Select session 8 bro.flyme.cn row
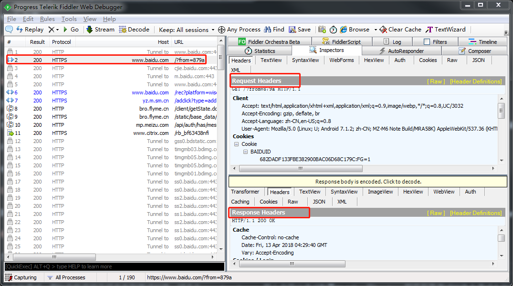This screenshot has height=286, width=513. 111,109
